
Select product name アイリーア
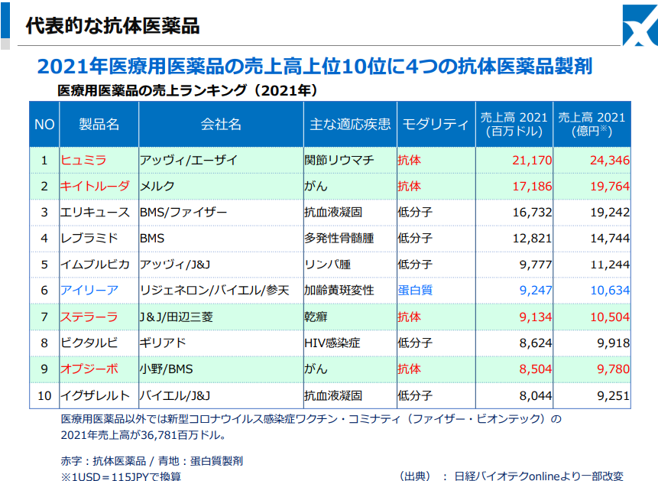point(89,291)
